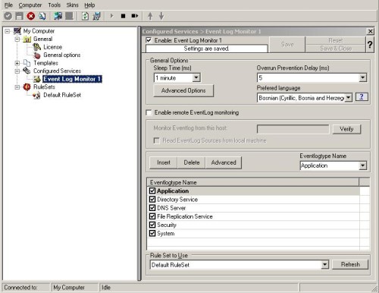Stop the service with square icon

tap(123, 16)
